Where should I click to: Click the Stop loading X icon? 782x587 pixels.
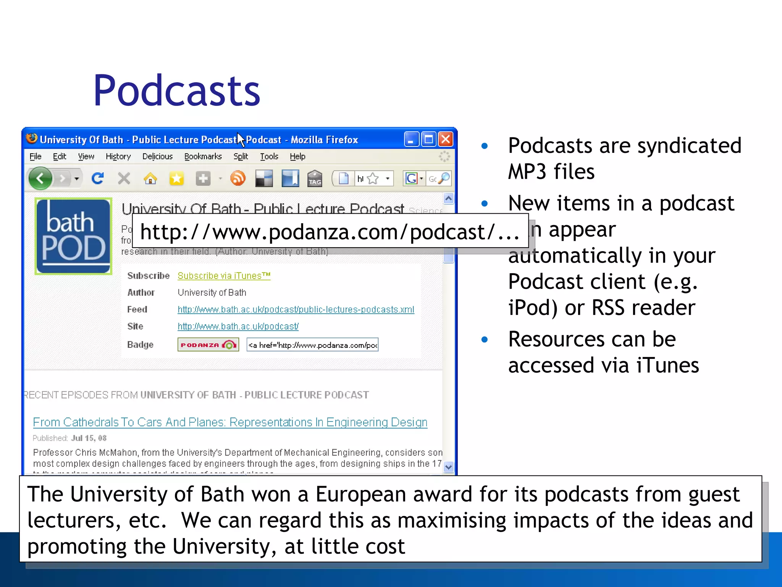click(x=124, y=178)
